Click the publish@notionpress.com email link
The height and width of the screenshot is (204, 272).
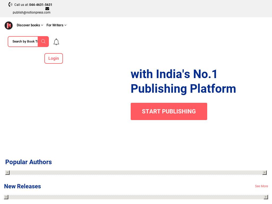(x=32, y=12)
